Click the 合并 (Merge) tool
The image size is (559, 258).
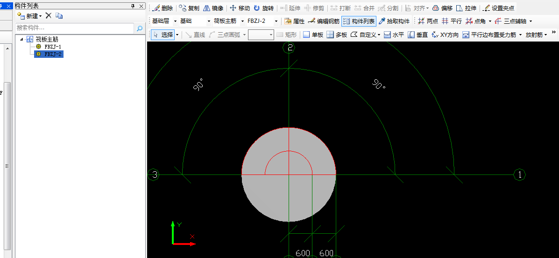click(x=364, y=8)
